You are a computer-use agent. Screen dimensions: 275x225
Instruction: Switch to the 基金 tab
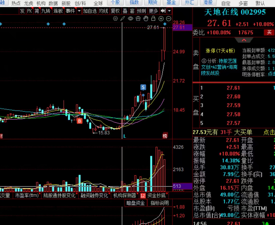(171, 3)
